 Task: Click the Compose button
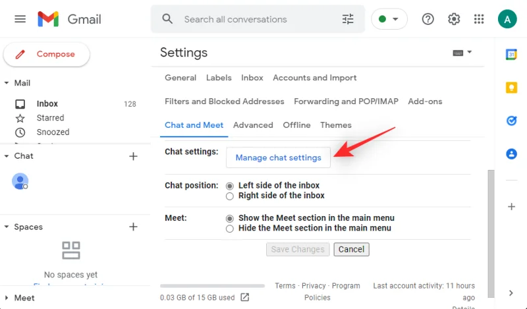[x=47, y=54]
